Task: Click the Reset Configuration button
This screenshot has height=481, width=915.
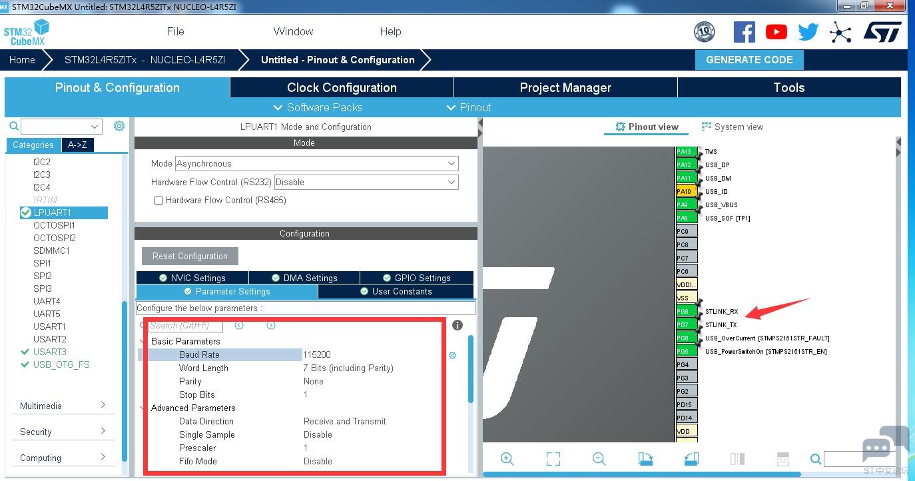Action: pyautogui.click(x=190, y=256)
